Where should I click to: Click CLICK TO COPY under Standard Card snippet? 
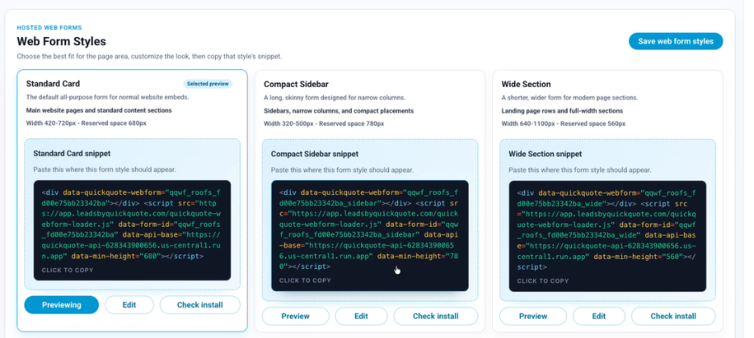pyautogui.click(x=68, y=270)
